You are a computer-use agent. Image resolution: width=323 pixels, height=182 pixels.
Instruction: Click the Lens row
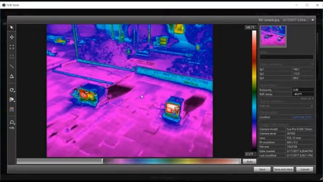[x=287, y=138]
